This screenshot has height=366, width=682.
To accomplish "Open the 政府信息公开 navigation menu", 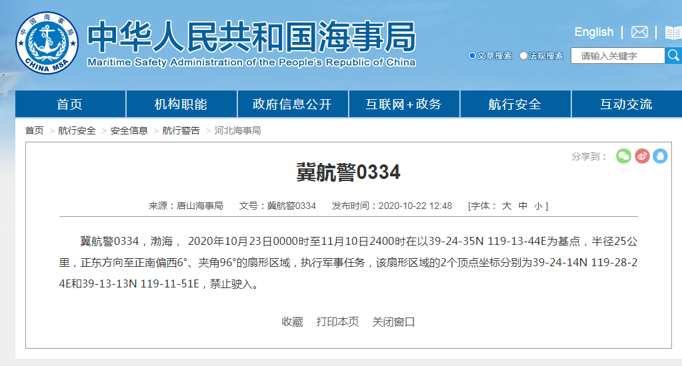I will coord(292,104).
